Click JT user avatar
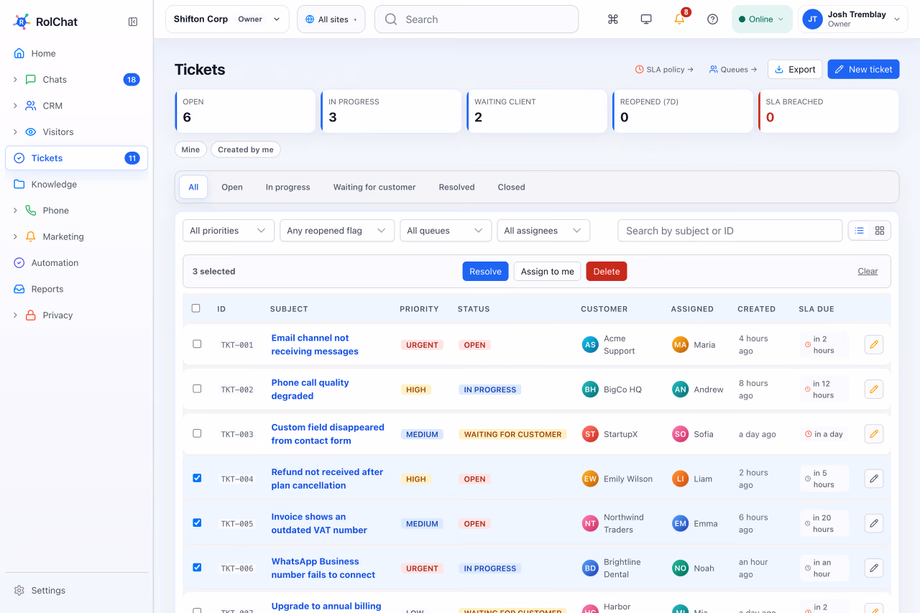The image size is (920, 613). [x=812, y=19]
